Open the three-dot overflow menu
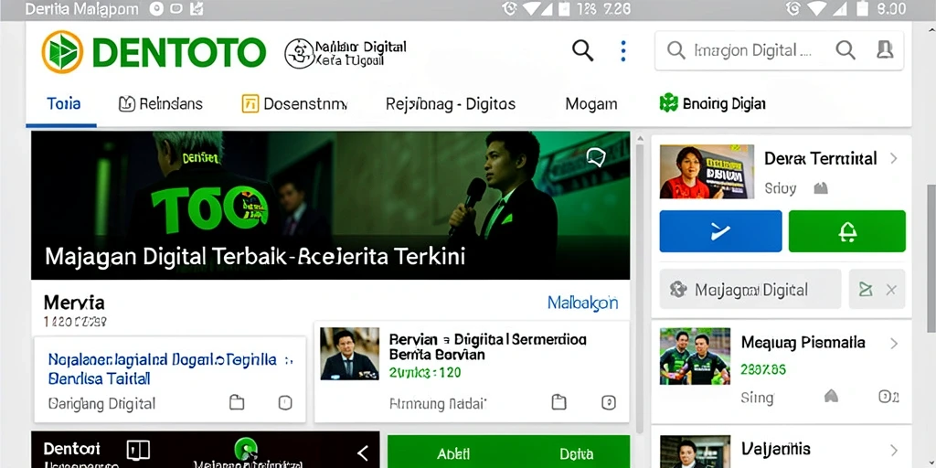The image size is (936, 468). [623, 51]
